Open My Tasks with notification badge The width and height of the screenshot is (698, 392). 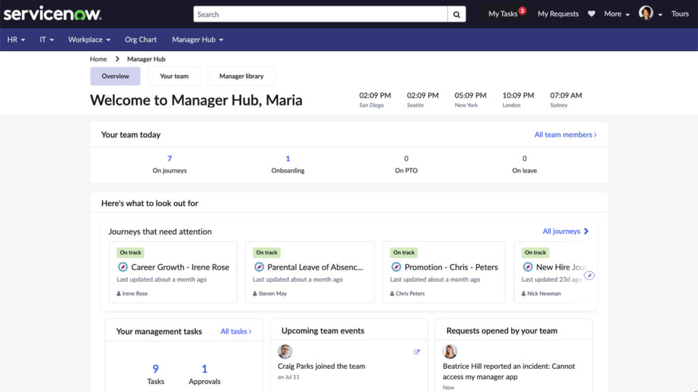(x=505, y=14)
